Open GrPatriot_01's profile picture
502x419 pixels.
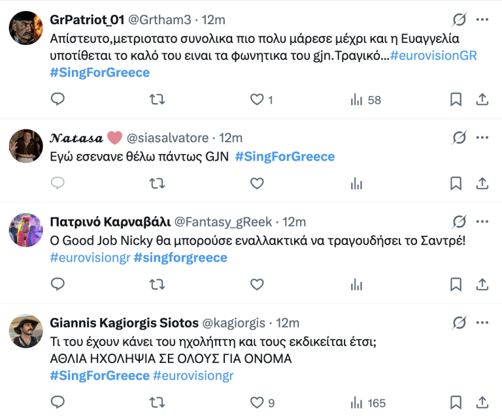(x=26, y=27)
